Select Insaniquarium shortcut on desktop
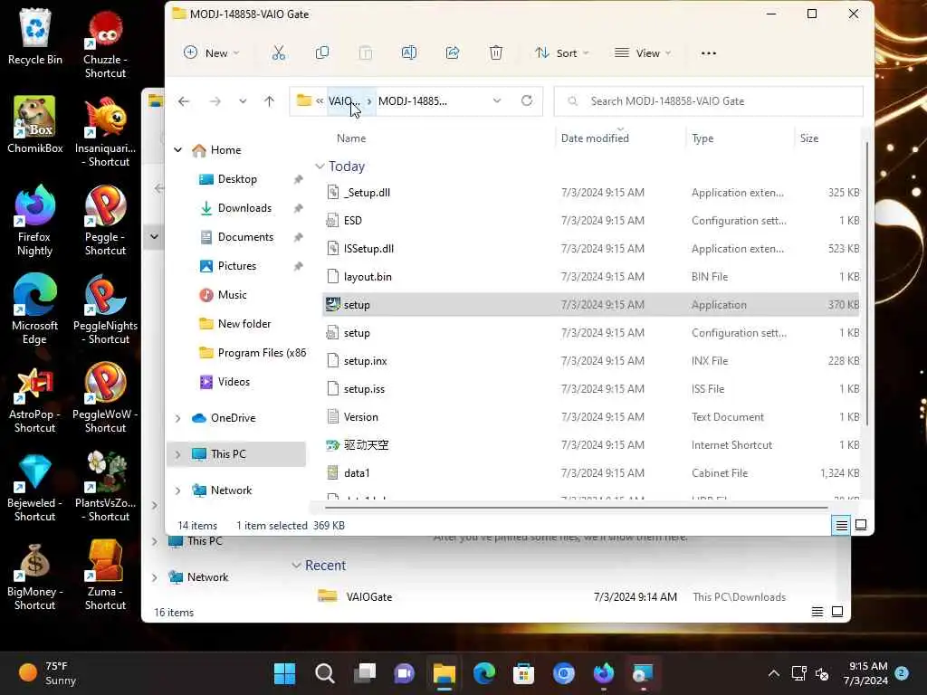The height and width of the screenshot is (695, 927). coord(105,133)
